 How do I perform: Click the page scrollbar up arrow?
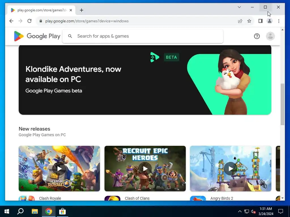point(282,29)
